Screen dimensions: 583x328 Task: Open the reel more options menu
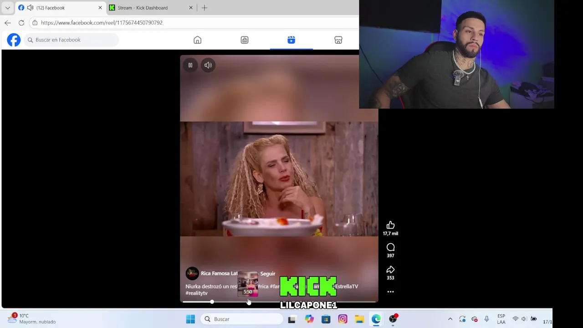[x=390, y=292]
